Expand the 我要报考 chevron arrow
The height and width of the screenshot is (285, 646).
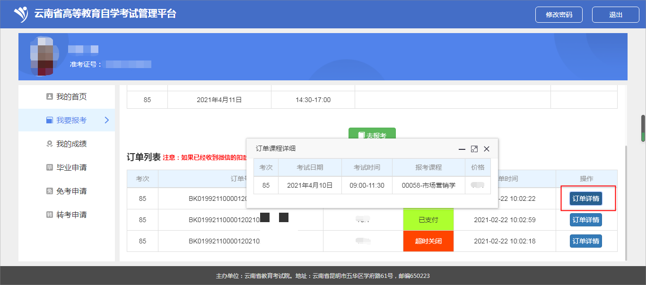[106, 120]
